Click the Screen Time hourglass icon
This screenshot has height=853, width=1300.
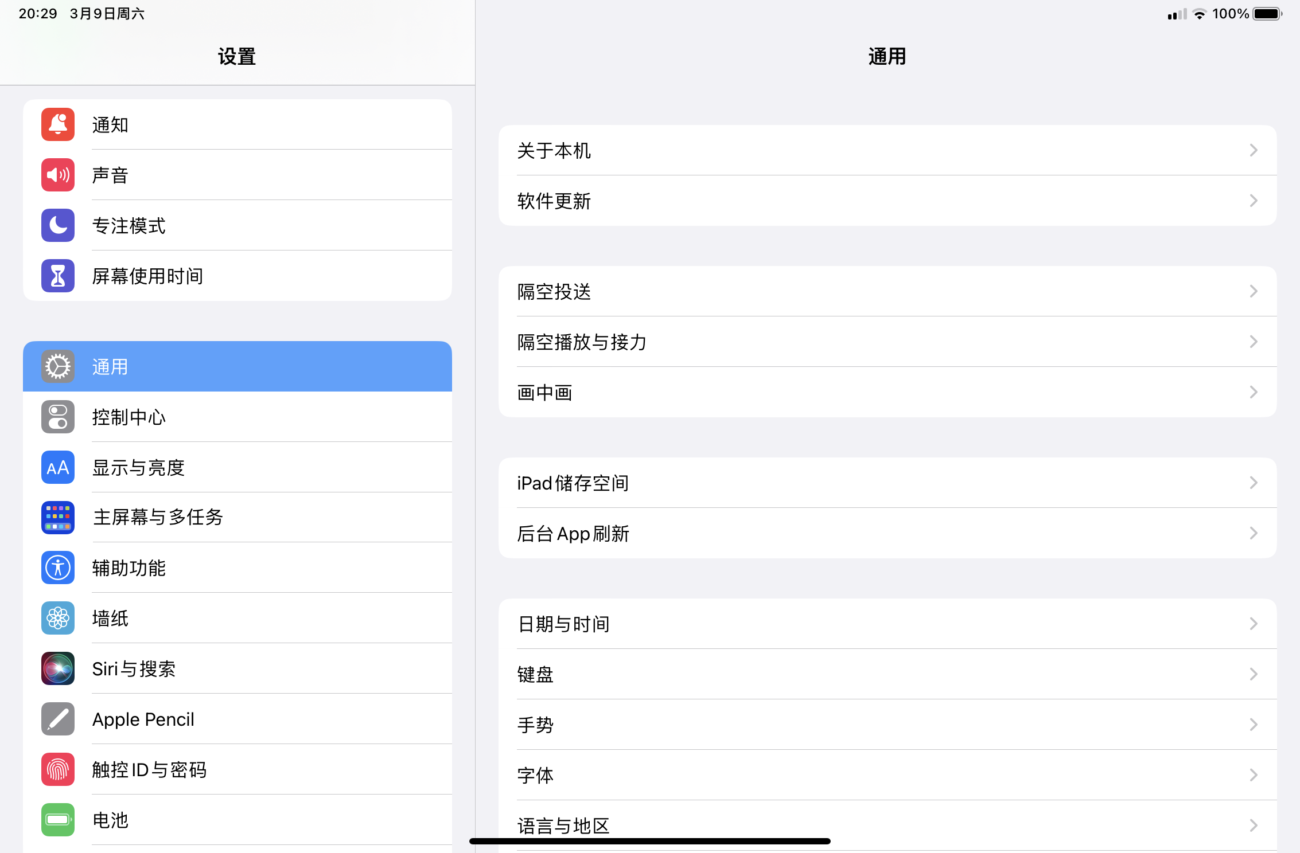point(57,276)
